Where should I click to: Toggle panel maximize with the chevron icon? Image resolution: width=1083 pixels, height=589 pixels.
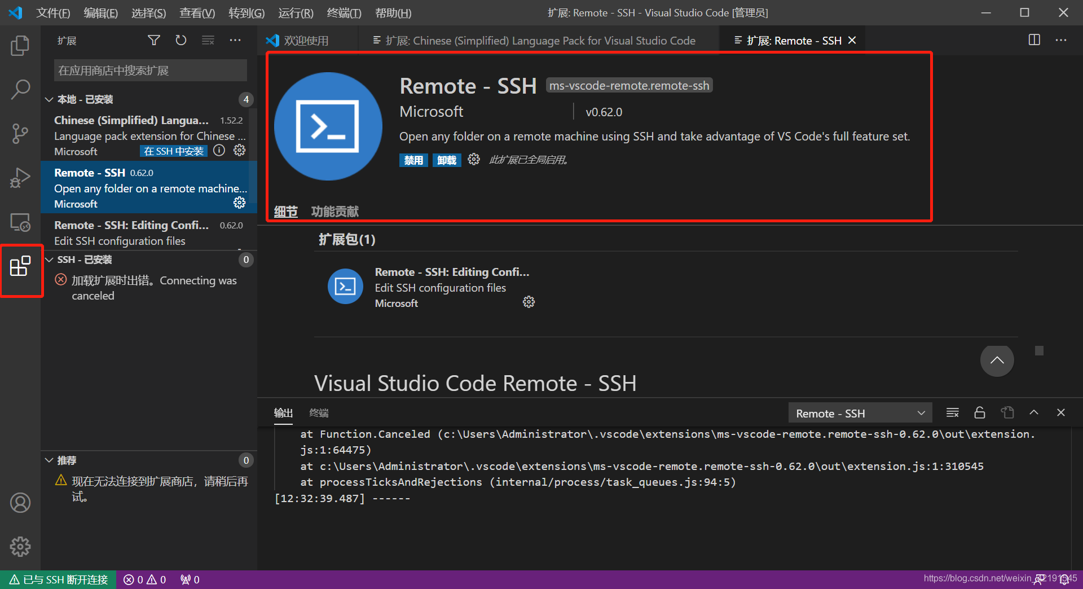coord(1034,412)
